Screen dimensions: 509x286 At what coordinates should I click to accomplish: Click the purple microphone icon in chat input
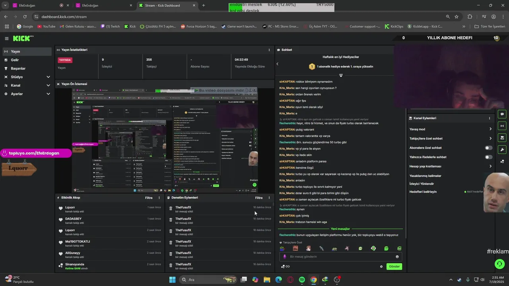[x=284, y=257]
